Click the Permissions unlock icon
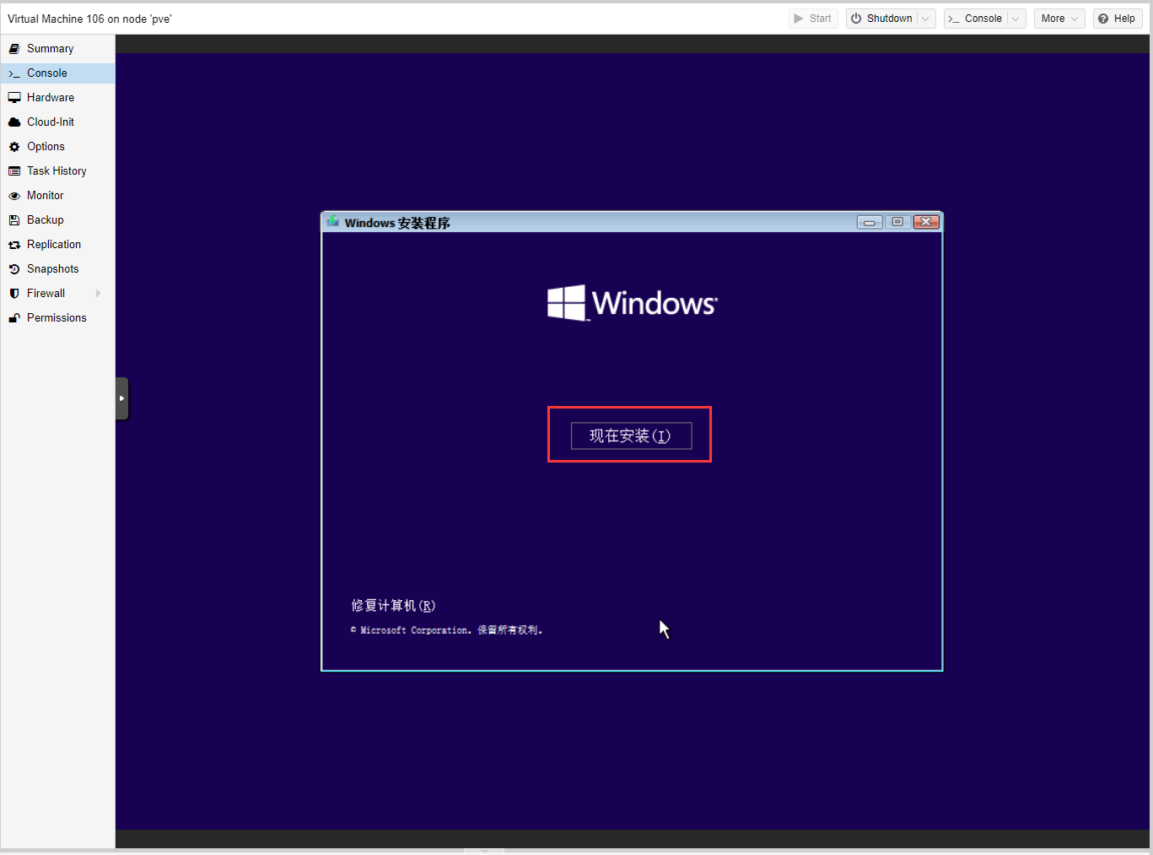1153x855 pixels. pyautogui.click(x=14, y=318)
